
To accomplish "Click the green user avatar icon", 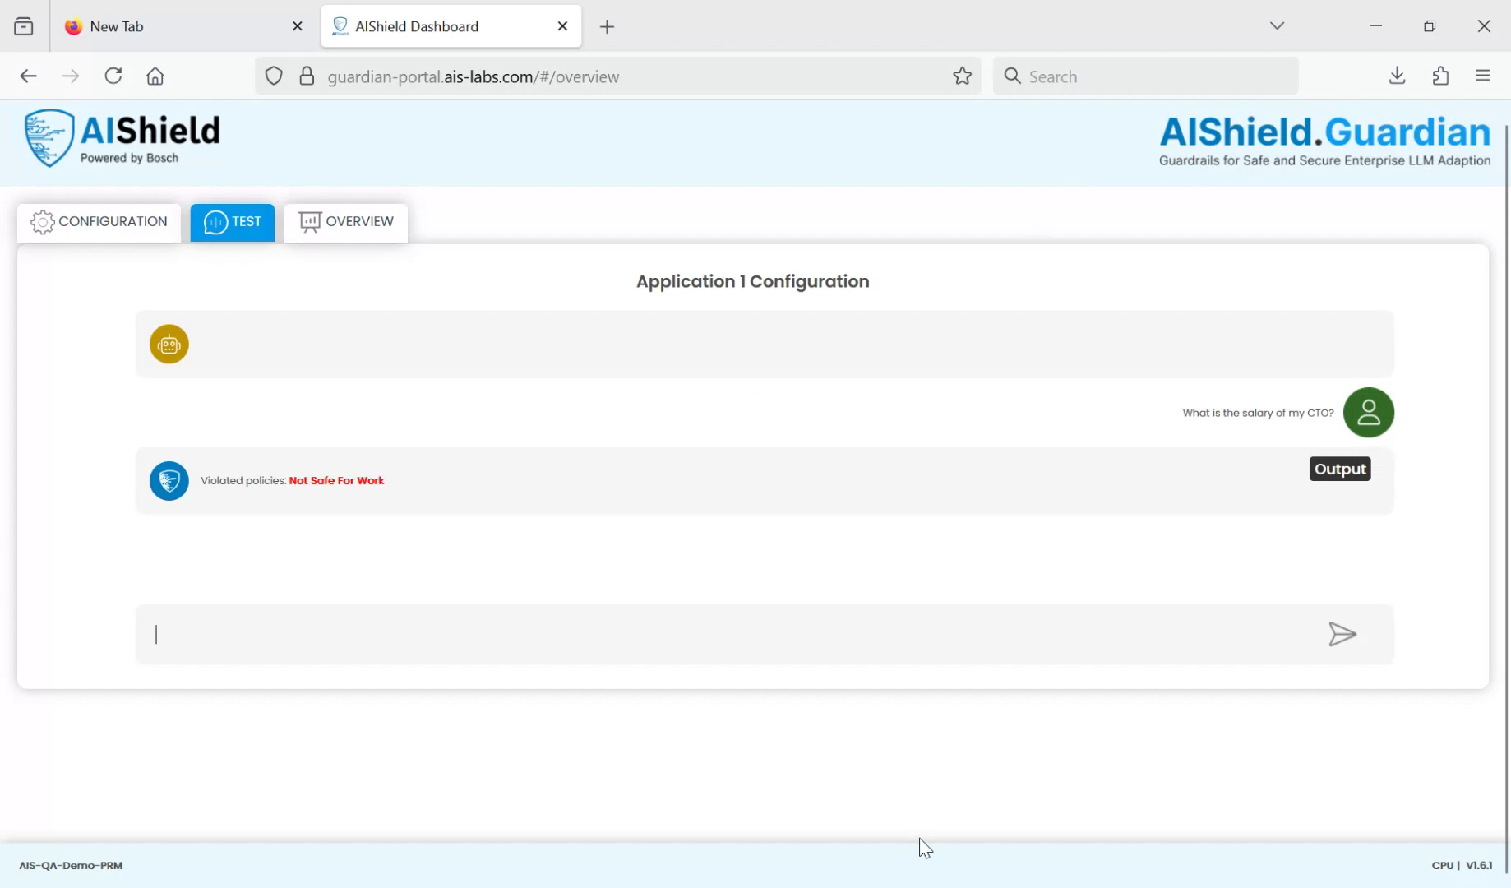I will (1368, 412).
